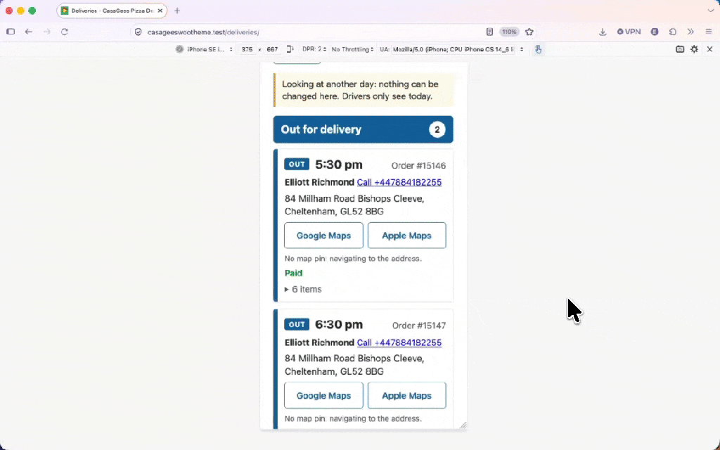
Task: Expand 6 items on order #15146
Action: (x=302, y=289)
